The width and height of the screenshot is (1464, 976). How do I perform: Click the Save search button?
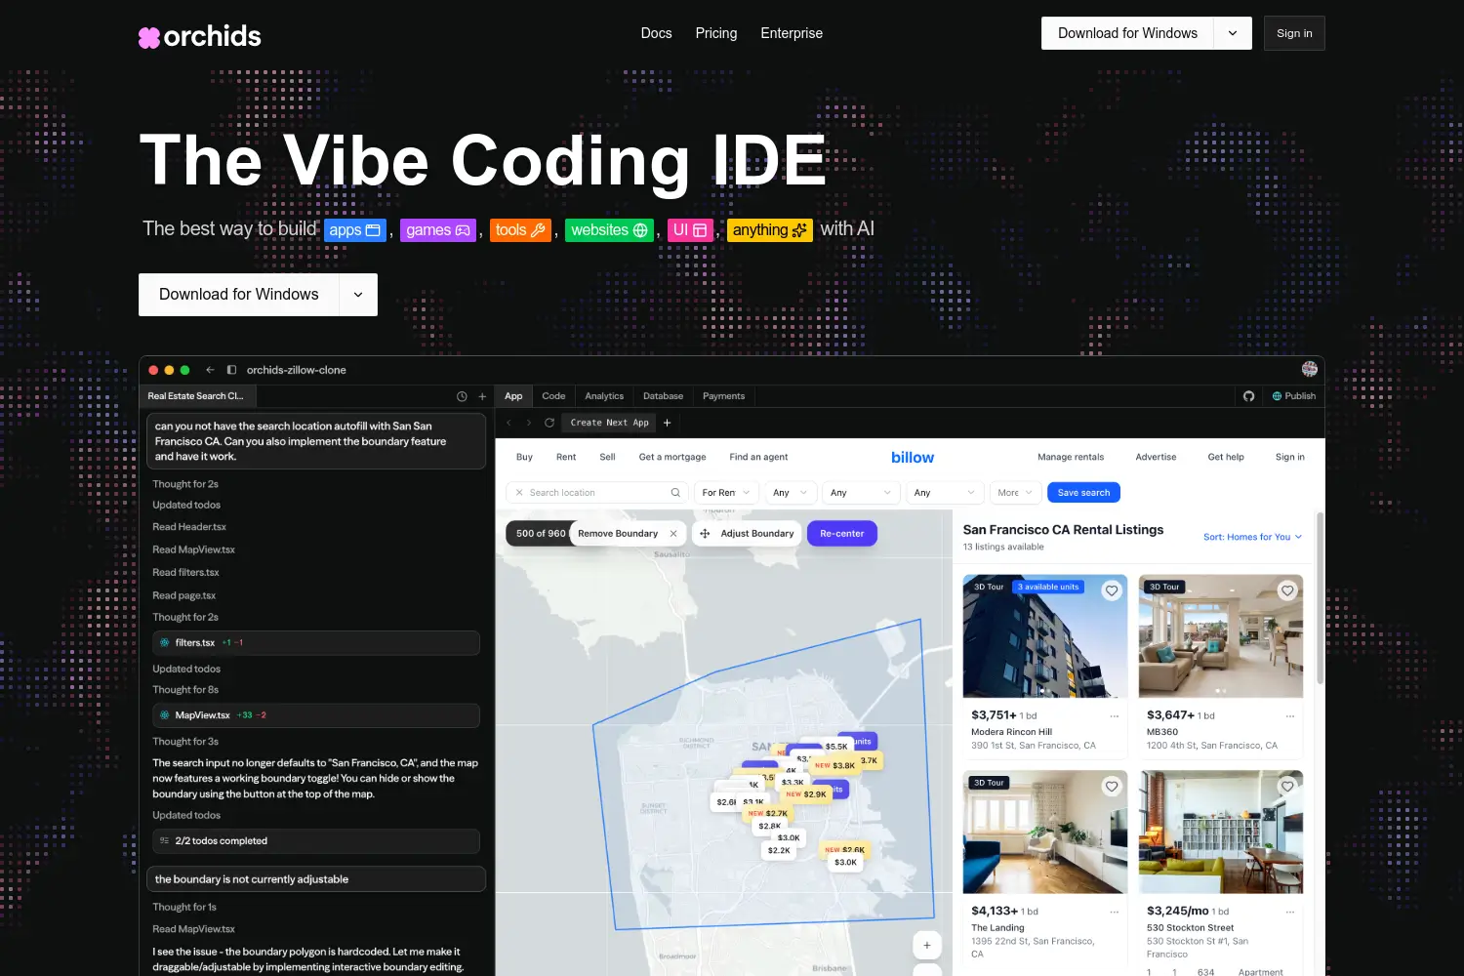[x=1083, y=493]
